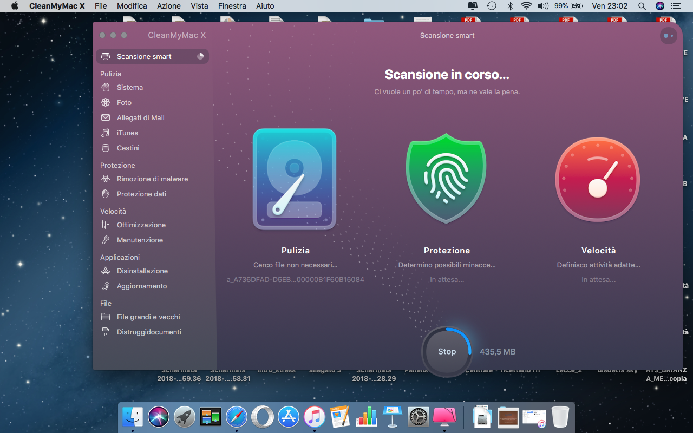The width and height of the screenshot is (693, 433).
Task: Select the iTunes cleanup module
Action: pos(152,133)
